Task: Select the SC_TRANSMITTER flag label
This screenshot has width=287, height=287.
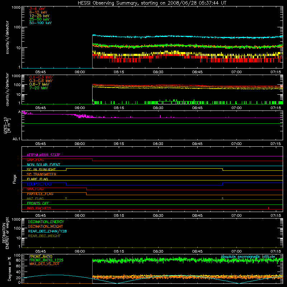Action: tap(41, 174)
